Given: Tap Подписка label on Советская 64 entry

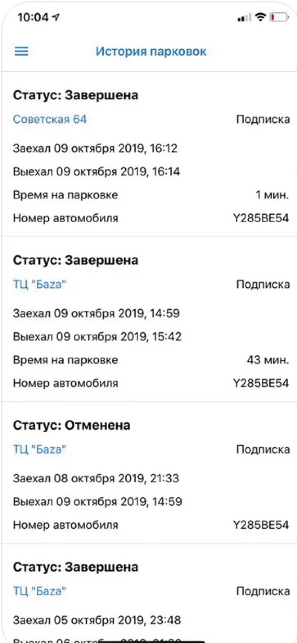Looking at the screenshot, I should coord(263,119).
